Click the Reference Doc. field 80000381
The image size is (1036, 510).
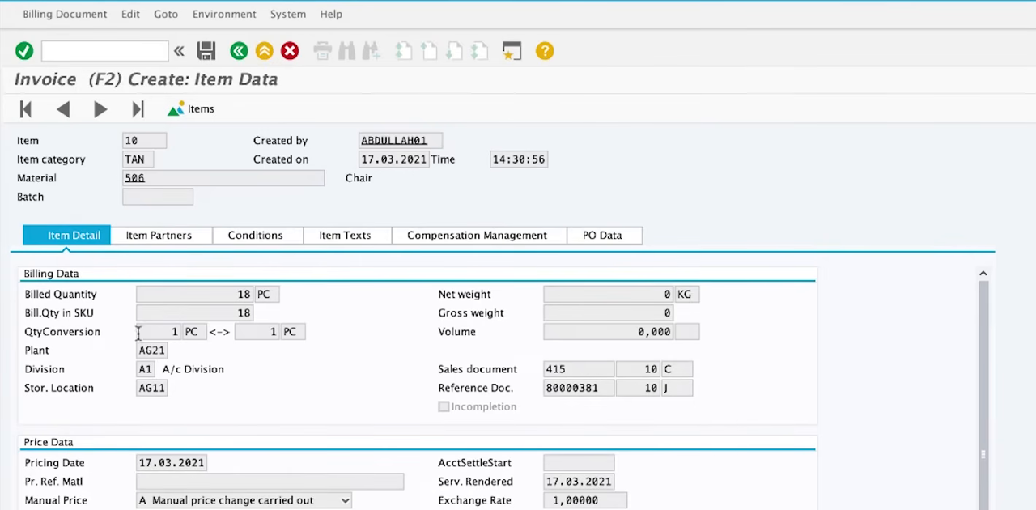[x=579, y=388]
